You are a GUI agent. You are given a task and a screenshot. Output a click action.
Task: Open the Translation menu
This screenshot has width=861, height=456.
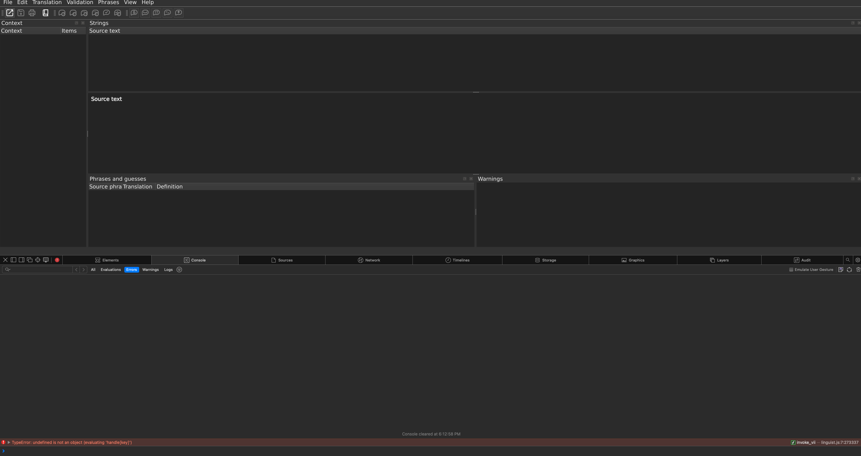47,2
